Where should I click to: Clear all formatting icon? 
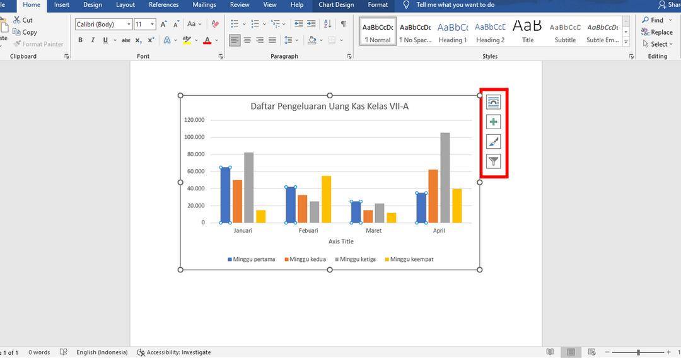click(215, 24)
